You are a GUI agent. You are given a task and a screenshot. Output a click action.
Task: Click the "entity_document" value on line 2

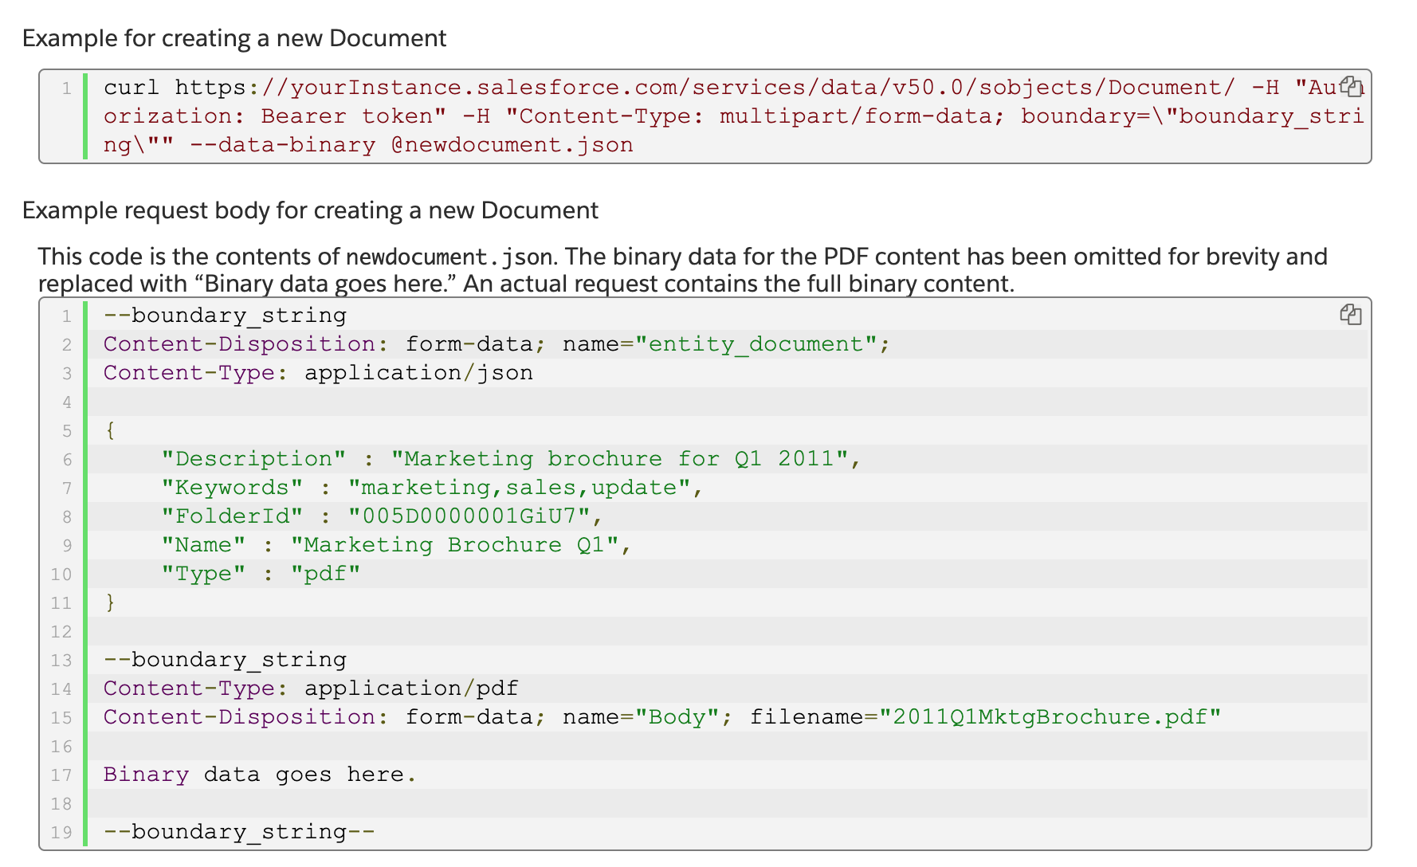tap(756, 344)
